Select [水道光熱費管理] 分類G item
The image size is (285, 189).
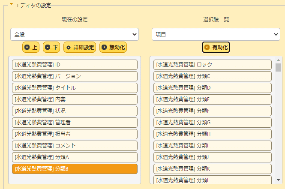[213, 123]
